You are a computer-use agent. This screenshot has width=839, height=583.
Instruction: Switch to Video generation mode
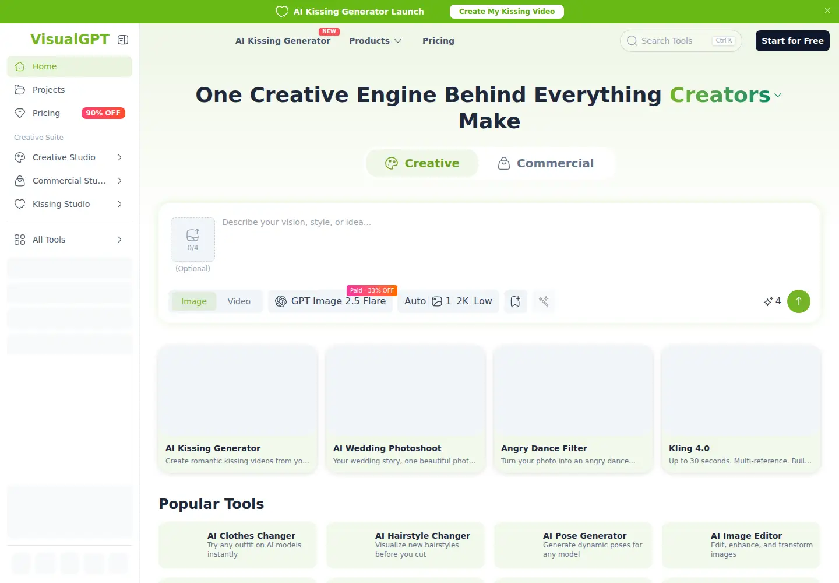(x=239, y=301)
